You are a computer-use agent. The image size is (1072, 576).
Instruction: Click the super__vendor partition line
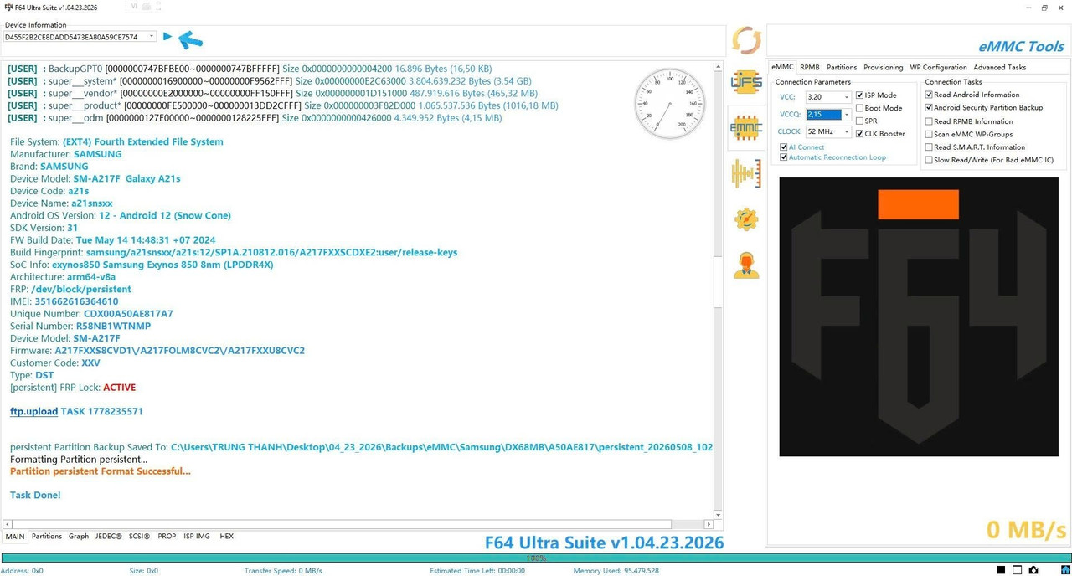(x=273, y=94)
